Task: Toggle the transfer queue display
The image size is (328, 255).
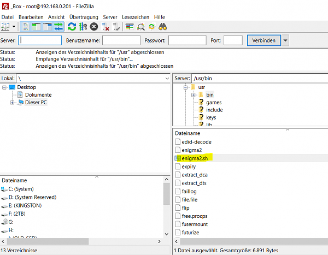Action: [x=58, y=26]
